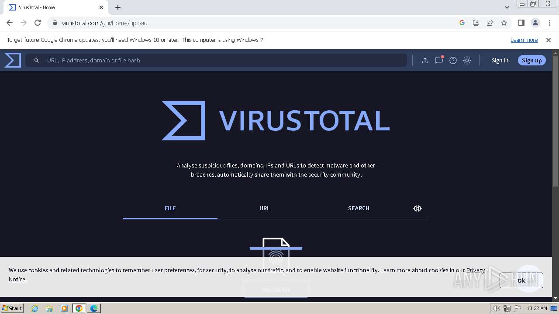Click the search magnifier icon
The image size is (559, 314).
point(37,61)
